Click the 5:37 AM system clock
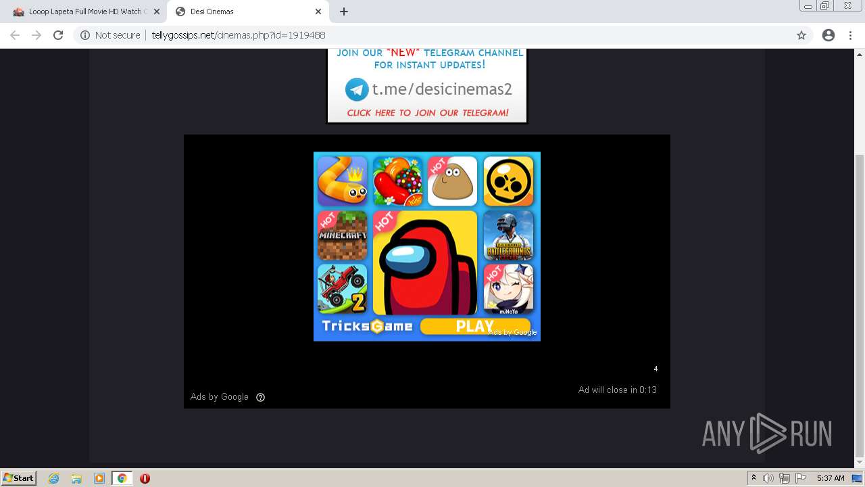Screen dimensions: 865x487 831,478
